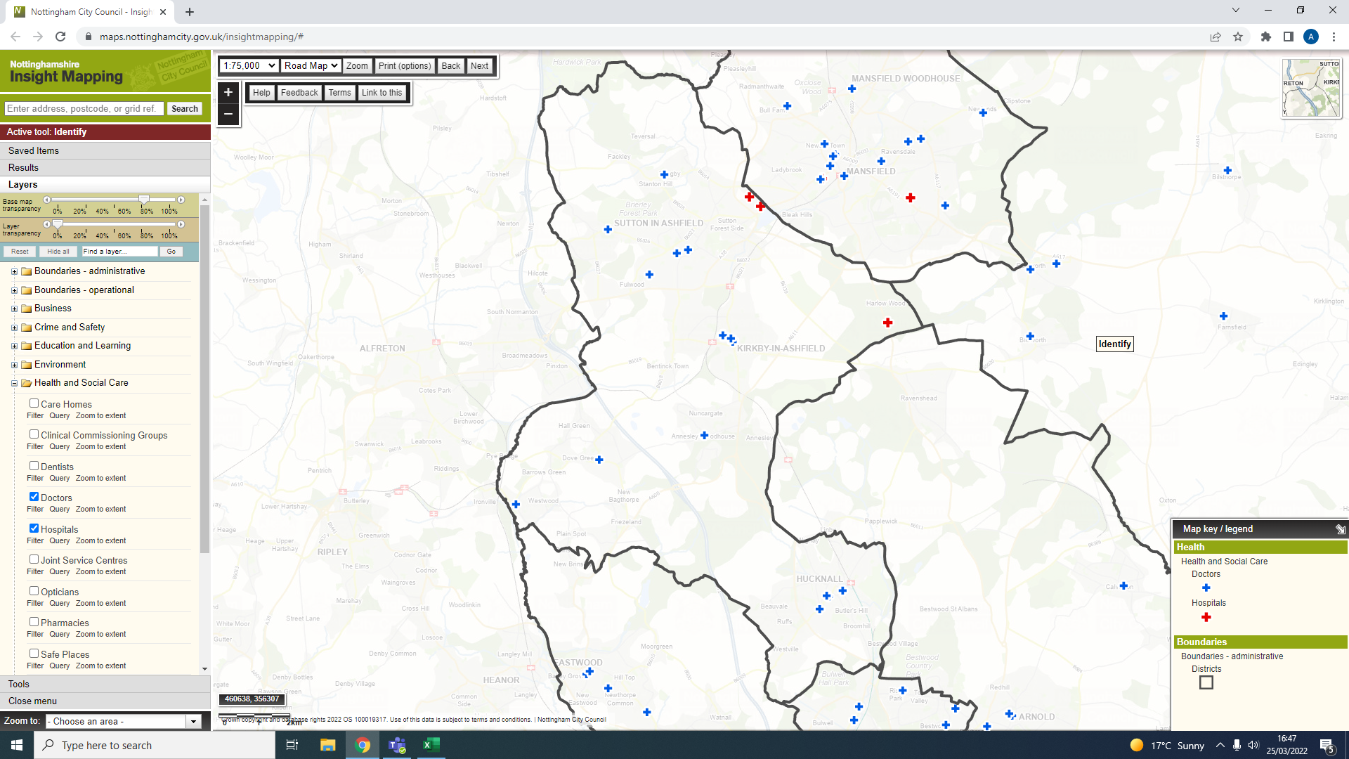Viewport: 1349px width, 759px height.
Task: Click the map zoom in plus button
Action: point(228,92)
